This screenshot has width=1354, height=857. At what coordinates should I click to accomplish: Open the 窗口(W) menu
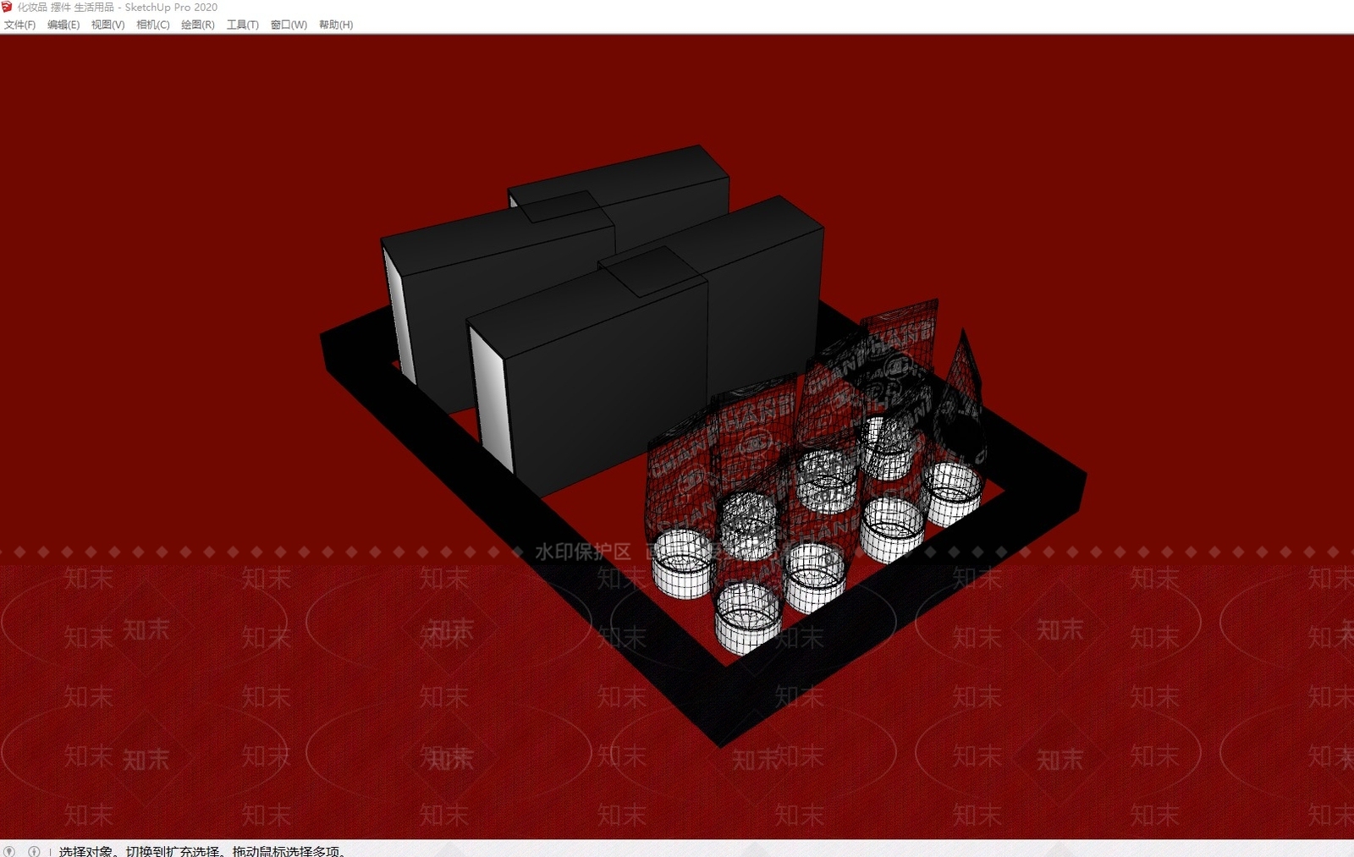(x=289, y=25)
